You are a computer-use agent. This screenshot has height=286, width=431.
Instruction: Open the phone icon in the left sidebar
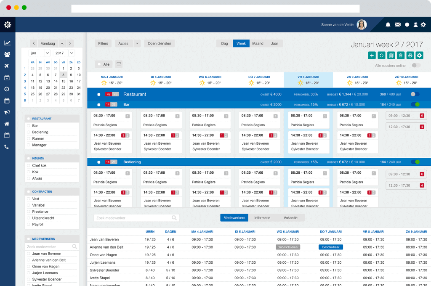coord(7,147)
